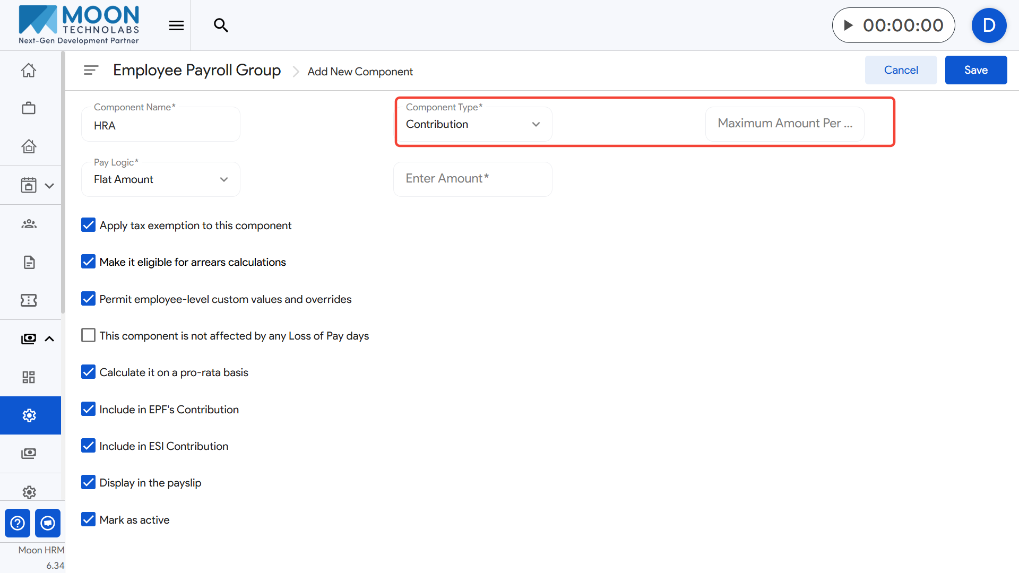The height and width of the screenshot is (573, 1019).
Task: Click the help question mark button
Action: pos(18,523)
